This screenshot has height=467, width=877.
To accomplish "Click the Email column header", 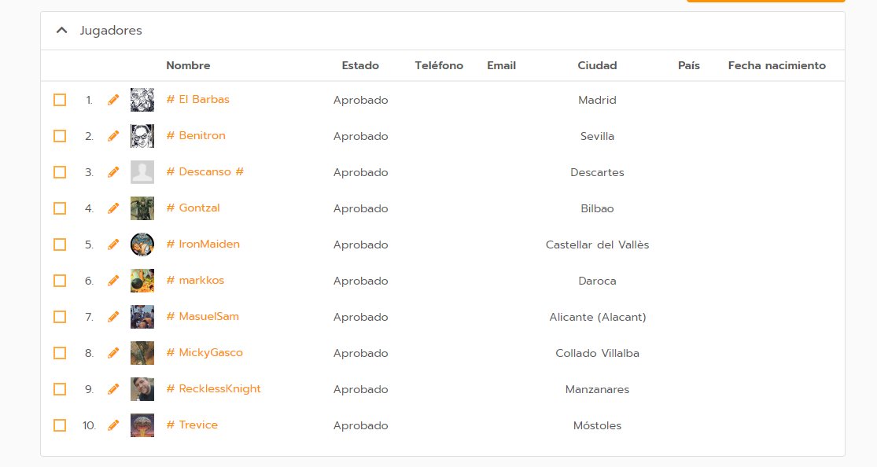I will click(501, 65).
